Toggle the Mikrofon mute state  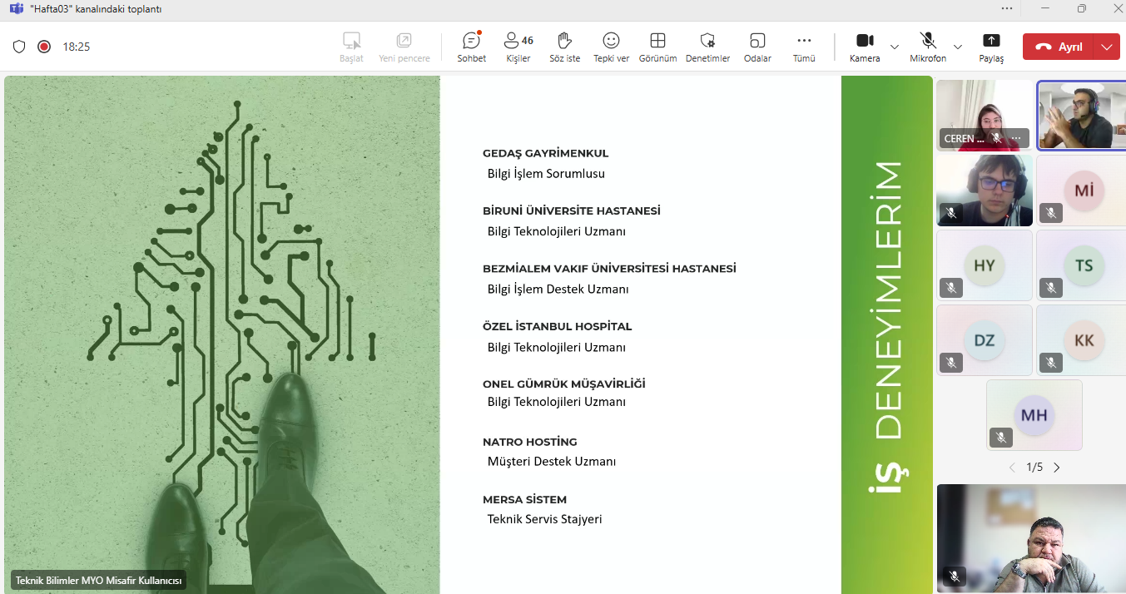coord(927,47)
